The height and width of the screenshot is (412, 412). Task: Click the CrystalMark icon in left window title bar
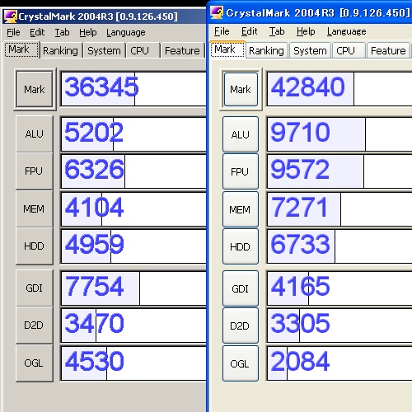[11, 16]
